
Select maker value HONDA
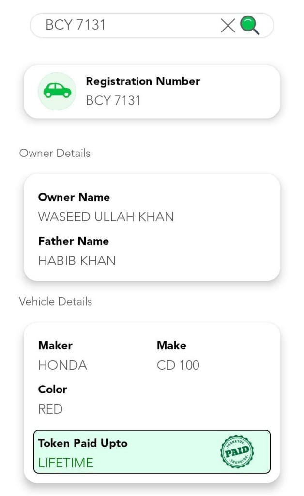pos(62,365)
